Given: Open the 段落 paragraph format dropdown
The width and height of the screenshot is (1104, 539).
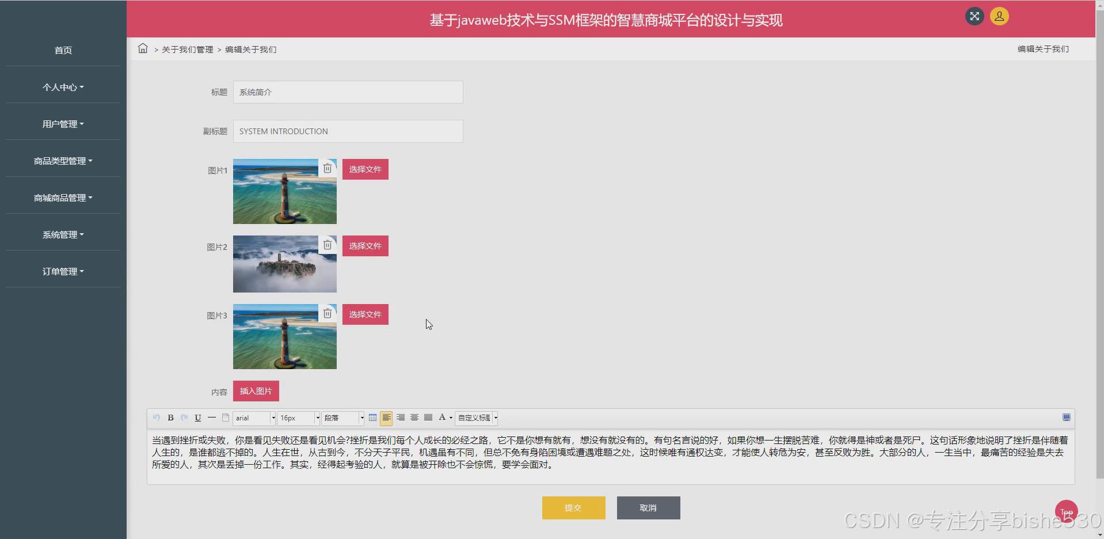Looking at the screenshot, I should (342, 418).
